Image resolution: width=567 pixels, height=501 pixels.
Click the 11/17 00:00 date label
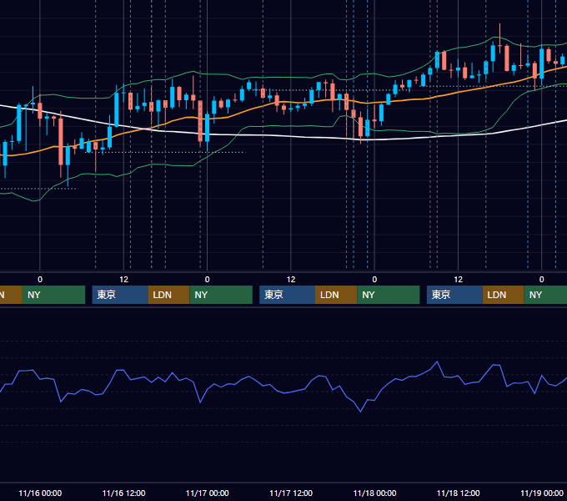click(x=207, y=493)
